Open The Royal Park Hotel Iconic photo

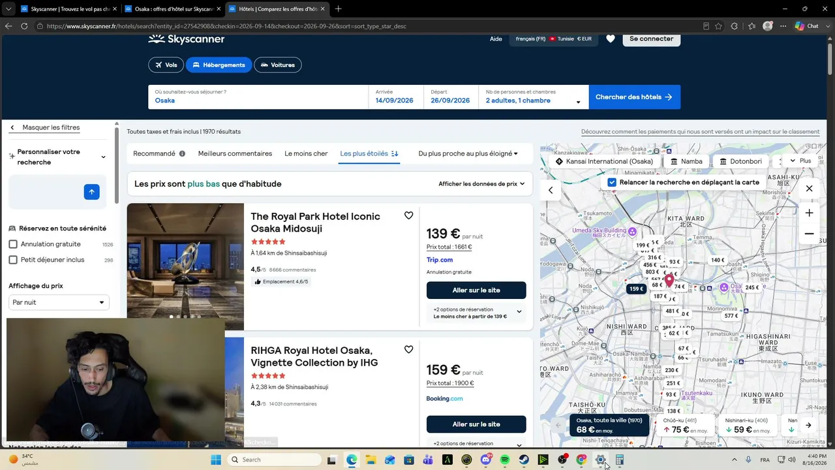[185, 266]
